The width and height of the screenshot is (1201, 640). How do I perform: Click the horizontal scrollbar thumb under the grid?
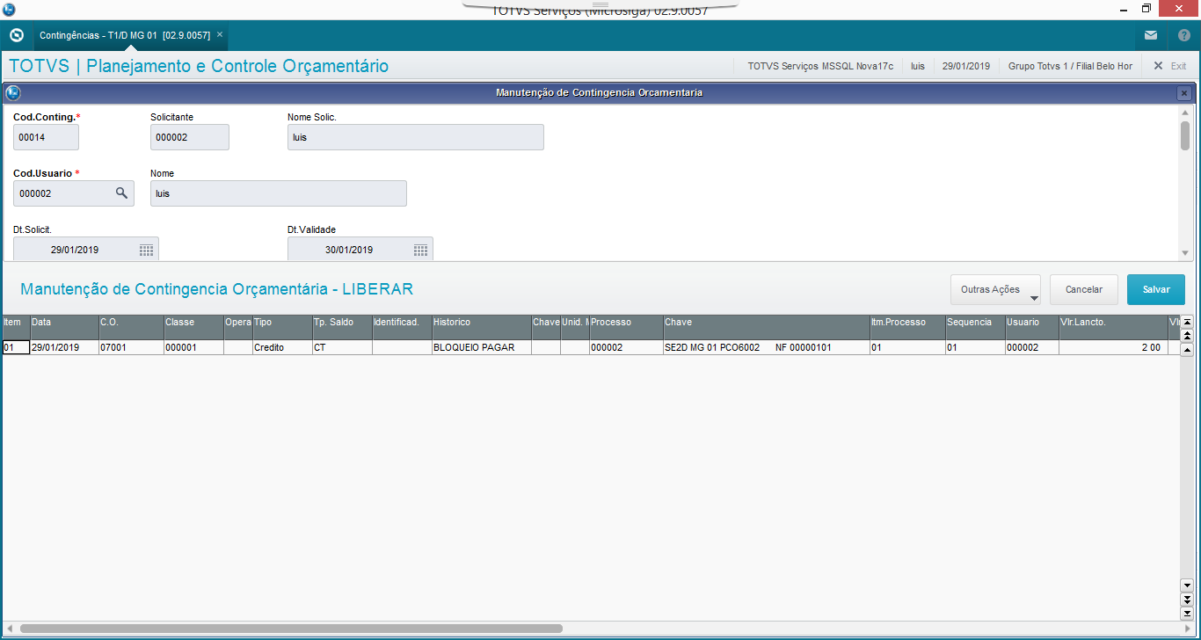[x=291, y=629]
